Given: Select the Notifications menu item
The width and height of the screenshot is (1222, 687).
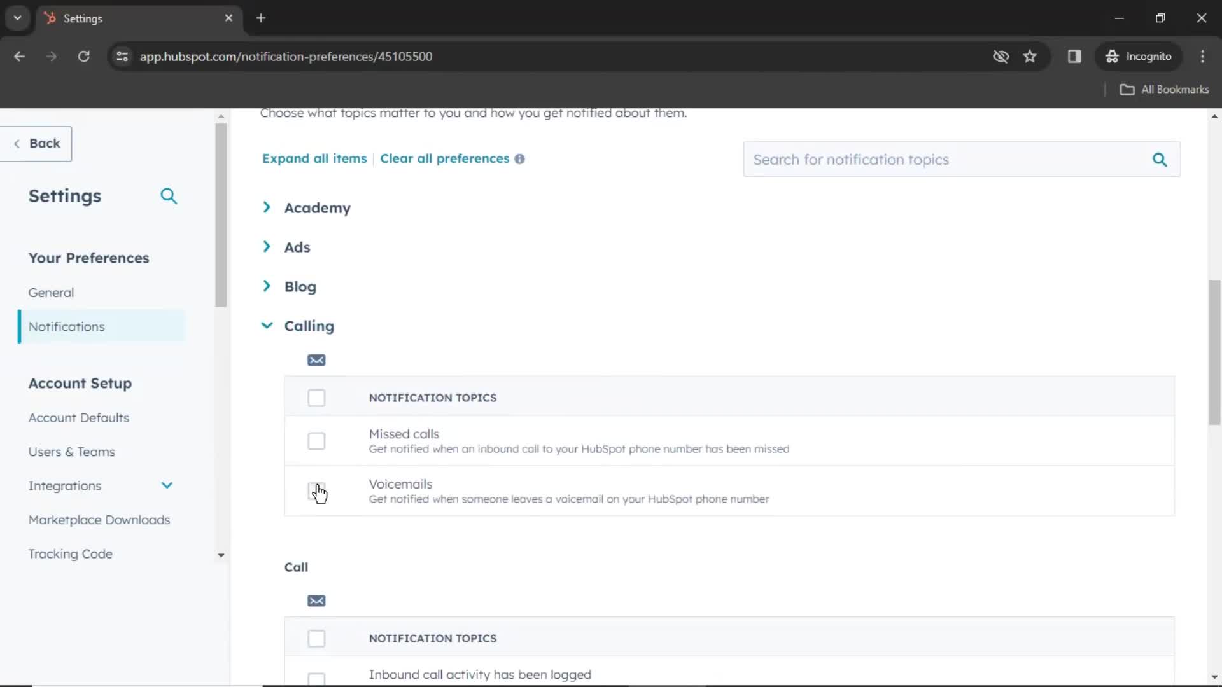Looking at the screenshot, I should click(x=66, y=326).
